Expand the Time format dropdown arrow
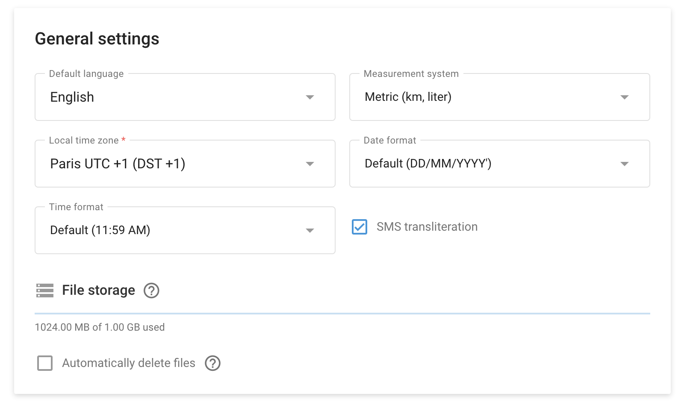690x405 pixels. pos(310,231)
